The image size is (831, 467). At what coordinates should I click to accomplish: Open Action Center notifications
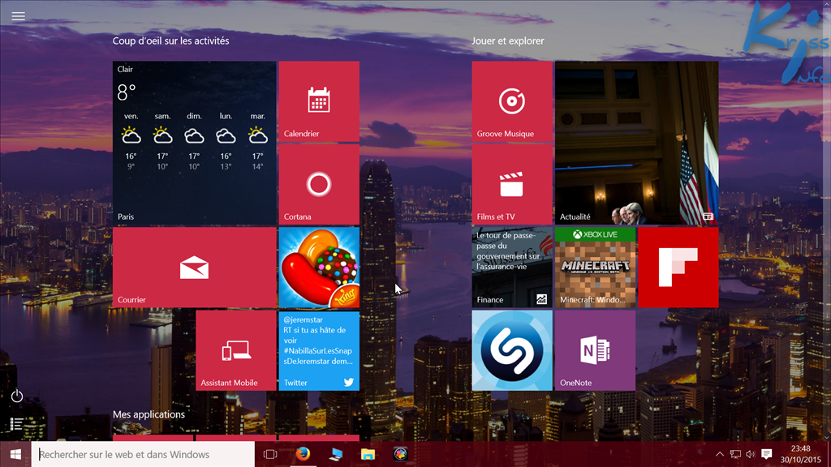pyautogui.click(x=767, y=454)
